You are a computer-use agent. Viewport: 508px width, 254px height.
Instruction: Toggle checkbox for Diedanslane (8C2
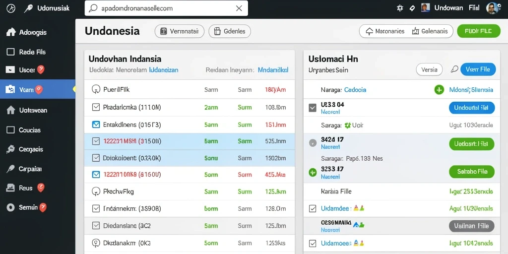(96, 226)
